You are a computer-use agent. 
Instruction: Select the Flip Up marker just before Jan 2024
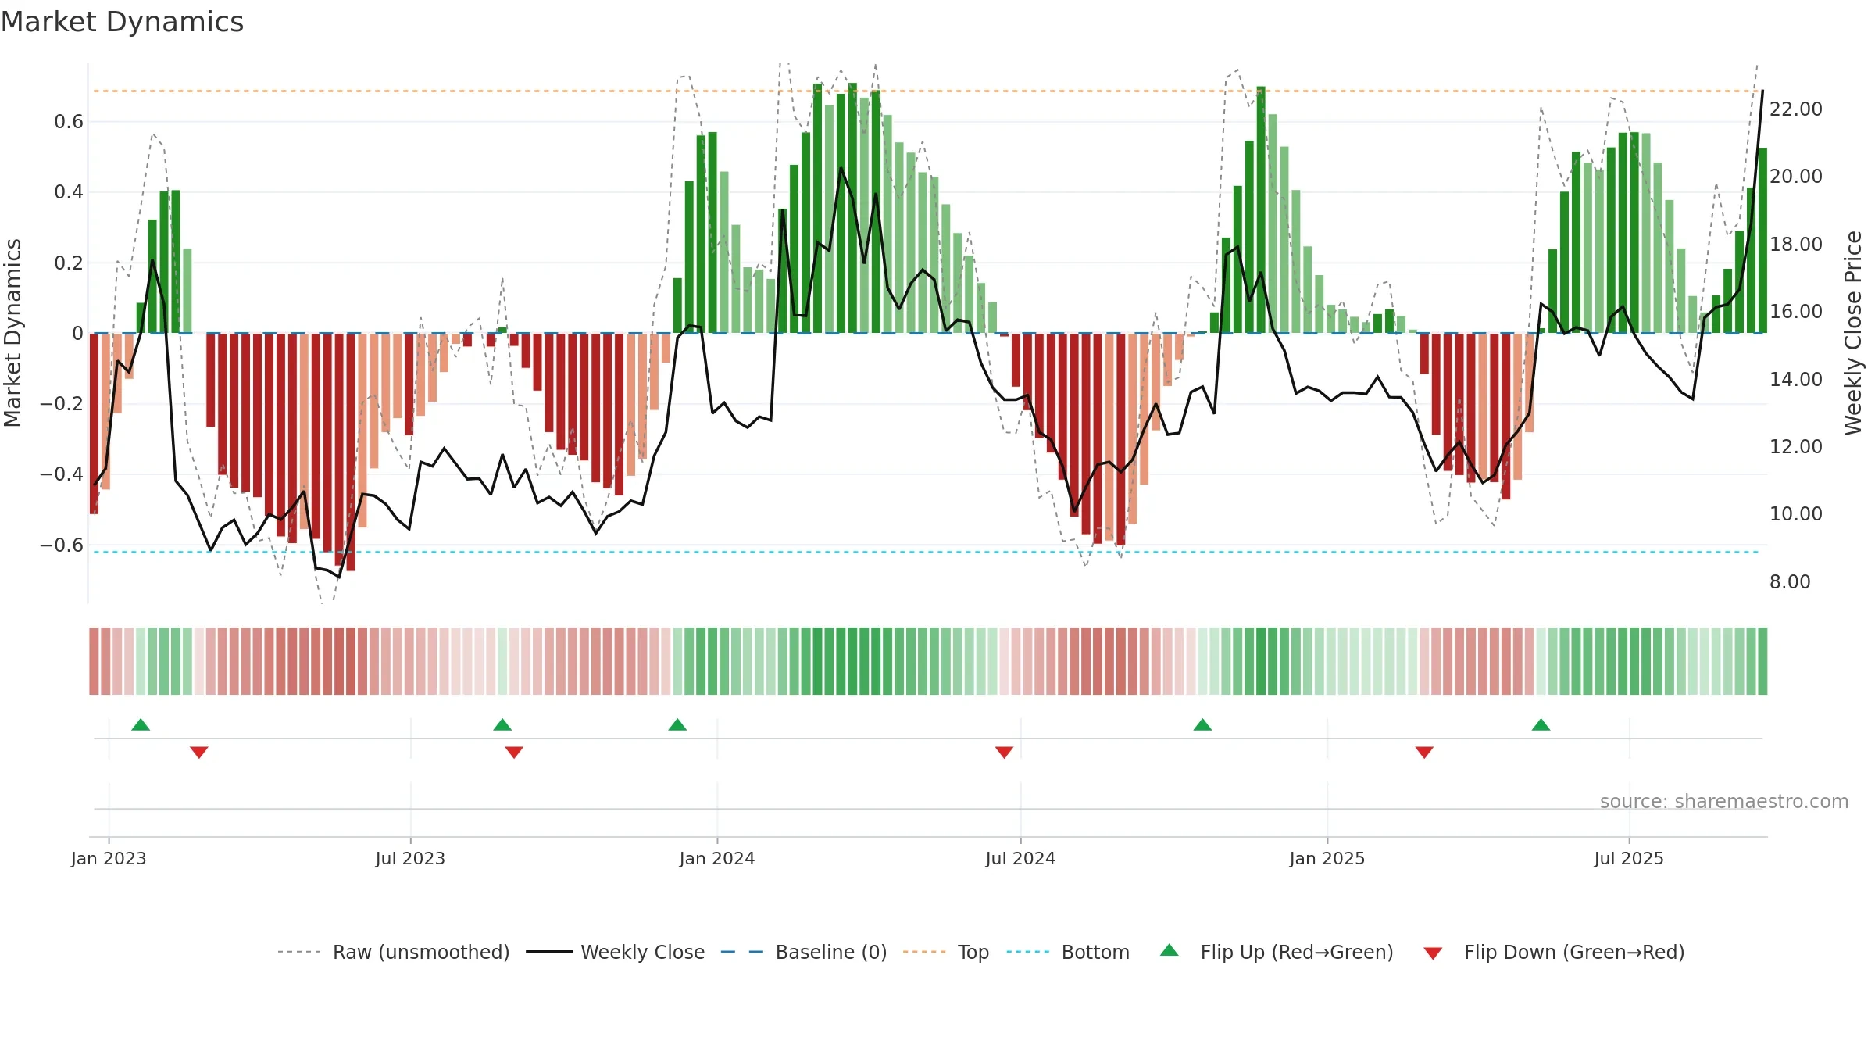click(677, 724)
